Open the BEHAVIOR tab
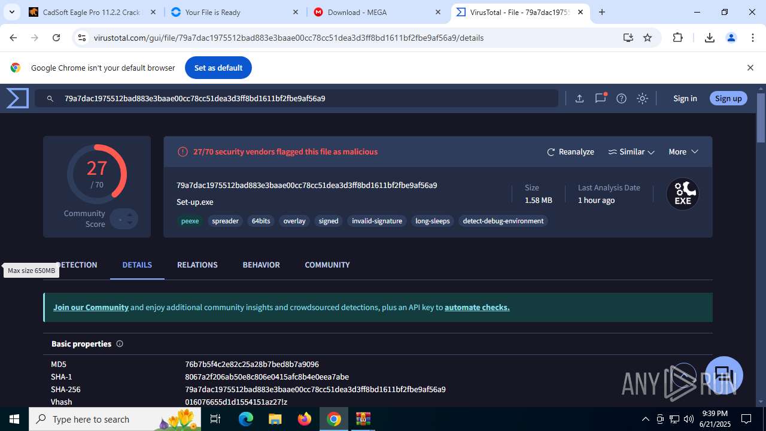766x431 pixels. point(261,265)
